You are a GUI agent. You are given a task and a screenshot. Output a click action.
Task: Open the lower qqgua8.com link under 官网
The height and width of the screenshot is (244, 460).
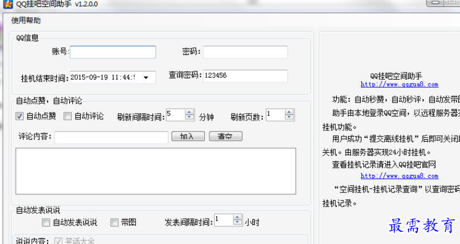click(399, 176)
